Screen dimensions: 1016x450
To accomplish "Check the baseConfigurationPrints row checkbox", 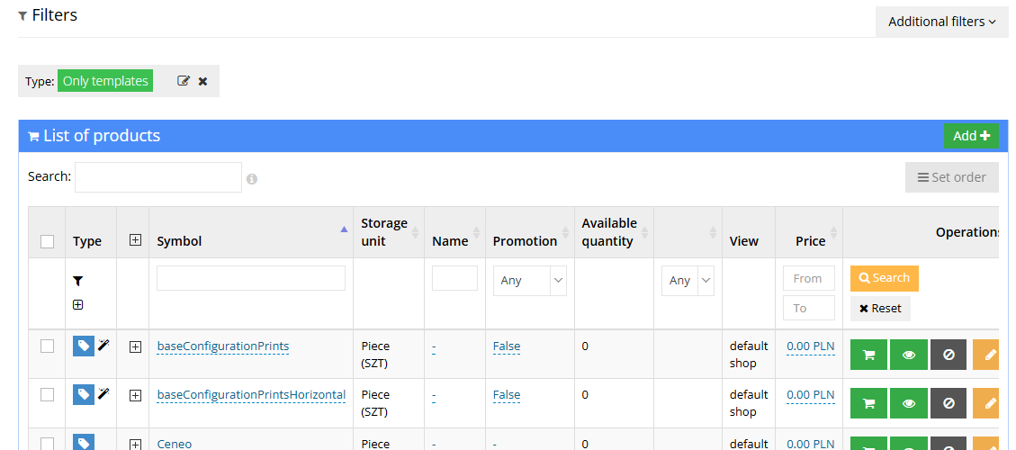I will pyautogui.click(x=48, y=346).
